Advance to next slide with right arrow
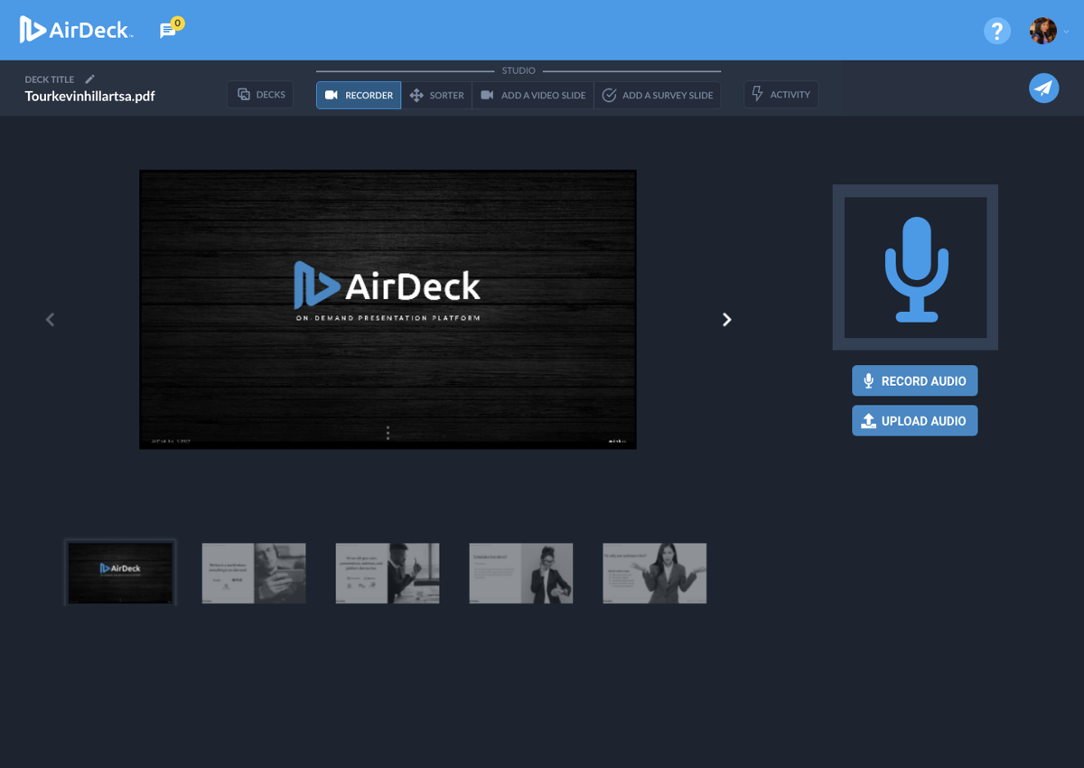Screen dimensions: 1084x768 tap(726, 319)
